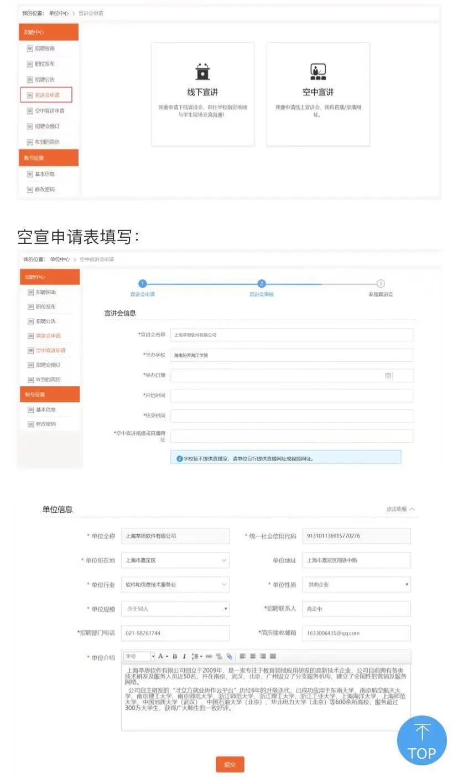
Task: Open font color picker in editor toolbar
Action: click(162, 656)
